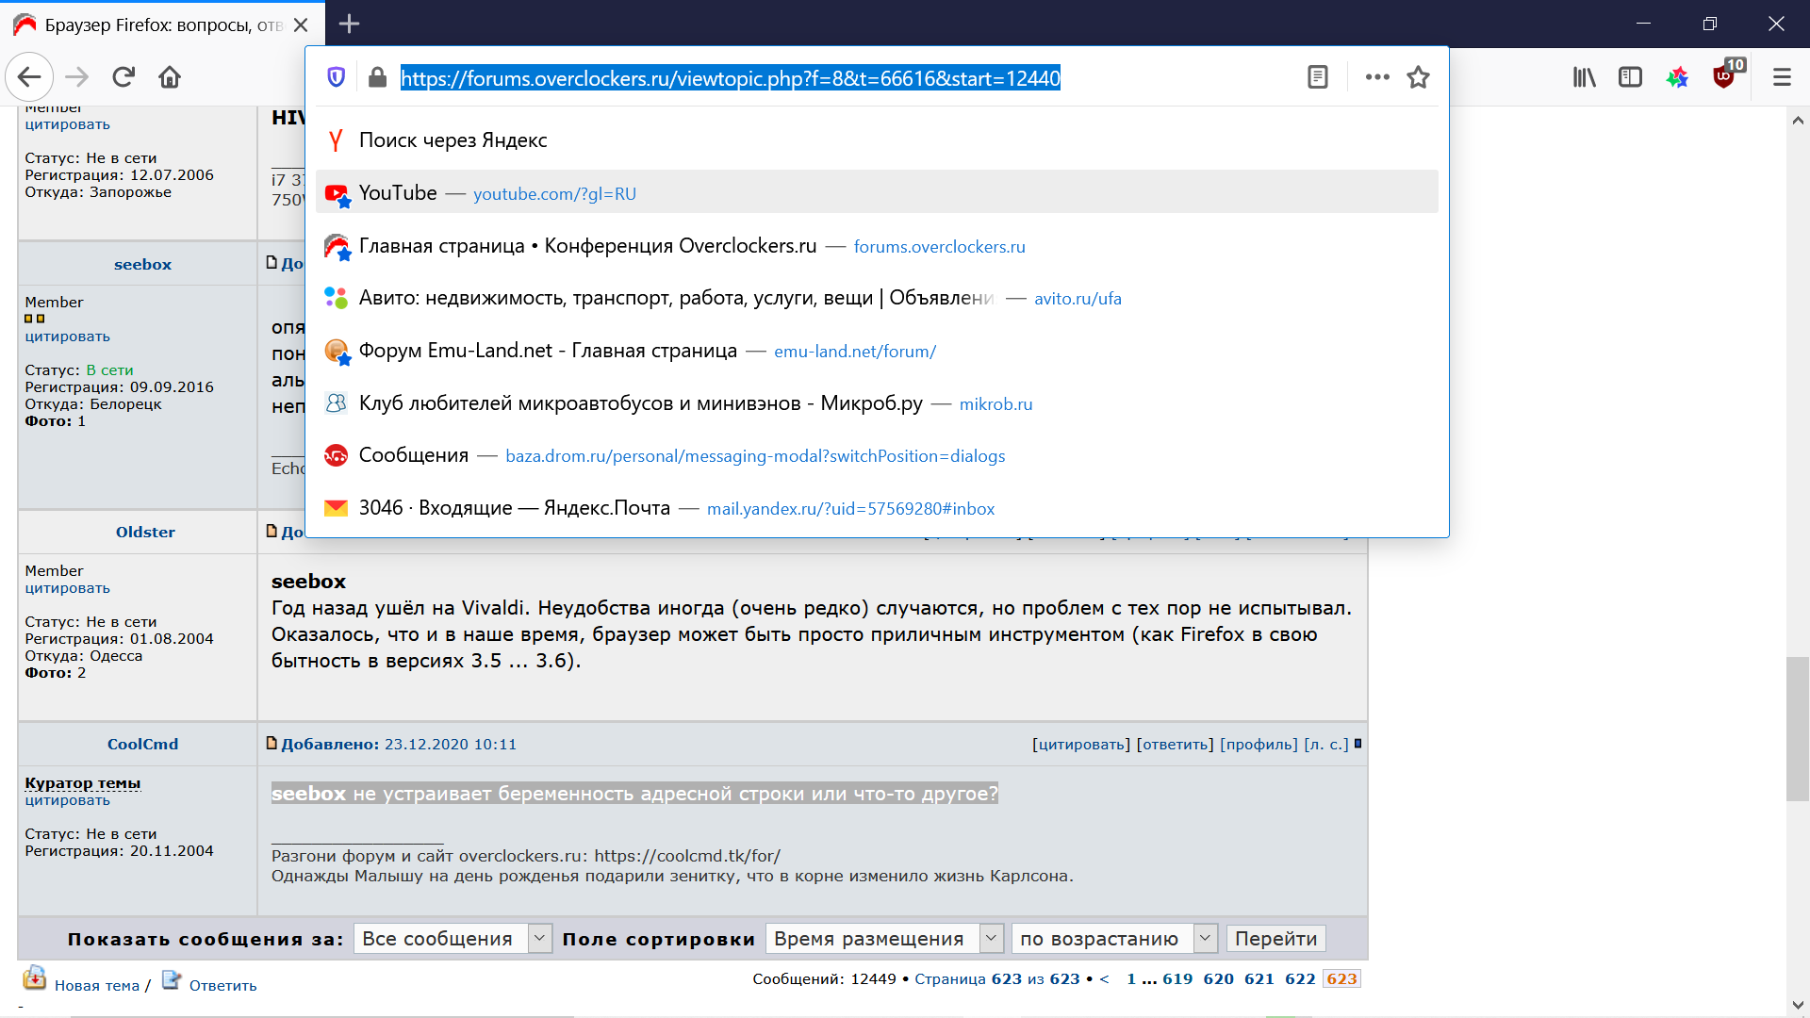Open the Firefox hamburger menu
The height and width of the screenshot is (1018, 1810).
tap(1781, 77)
